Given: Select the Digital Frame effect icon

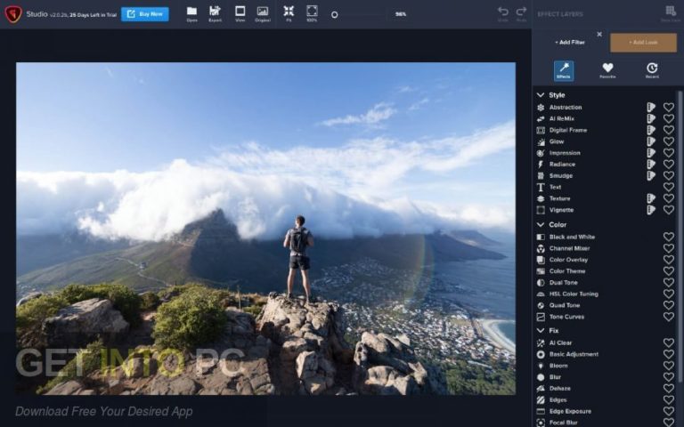Looking at the screenshot, I should tap(541, 130).
